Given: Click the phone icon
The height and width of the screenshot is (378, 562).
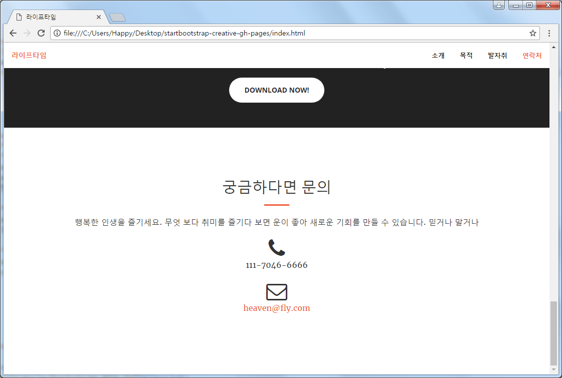Looking at the screenshot, I should [x=277, y=247].
